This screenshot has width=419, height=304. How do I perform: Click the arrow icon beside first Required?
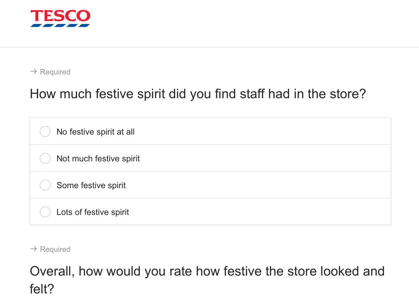point(34,72)
